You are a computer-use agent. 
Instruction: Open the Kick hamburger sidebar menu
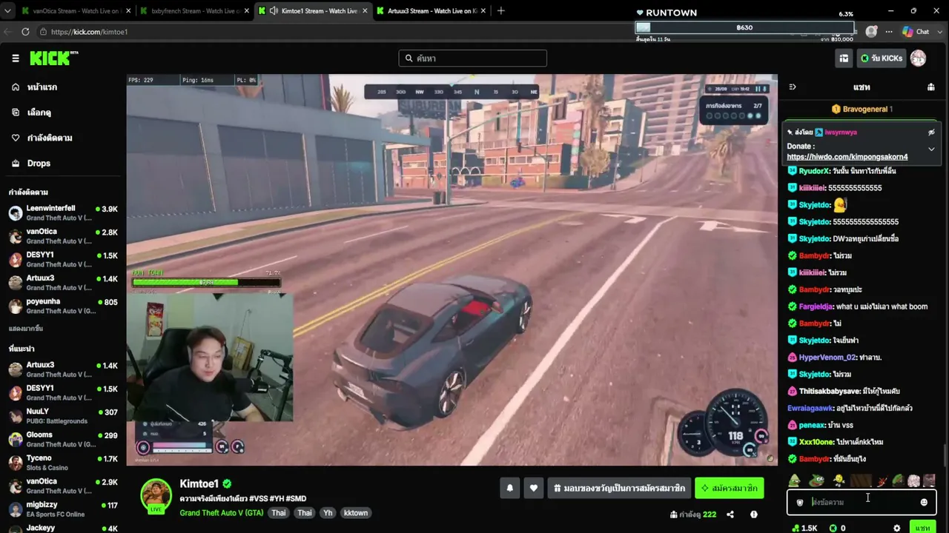tap(16, 58)
